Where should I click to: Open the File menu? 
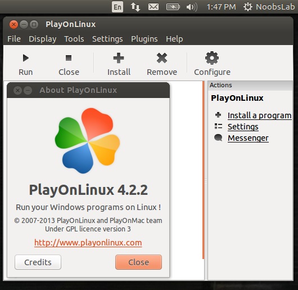click(14, 39)
